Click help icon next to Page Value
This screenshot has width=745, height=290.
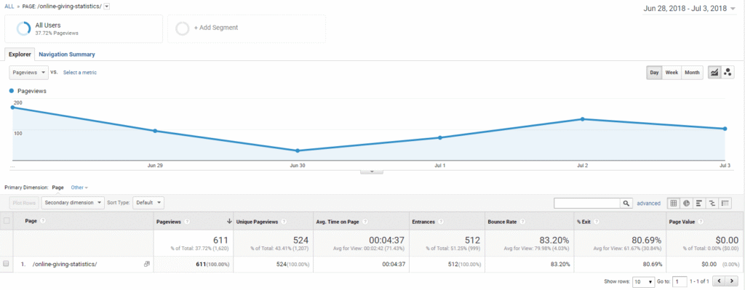[701, 221]
